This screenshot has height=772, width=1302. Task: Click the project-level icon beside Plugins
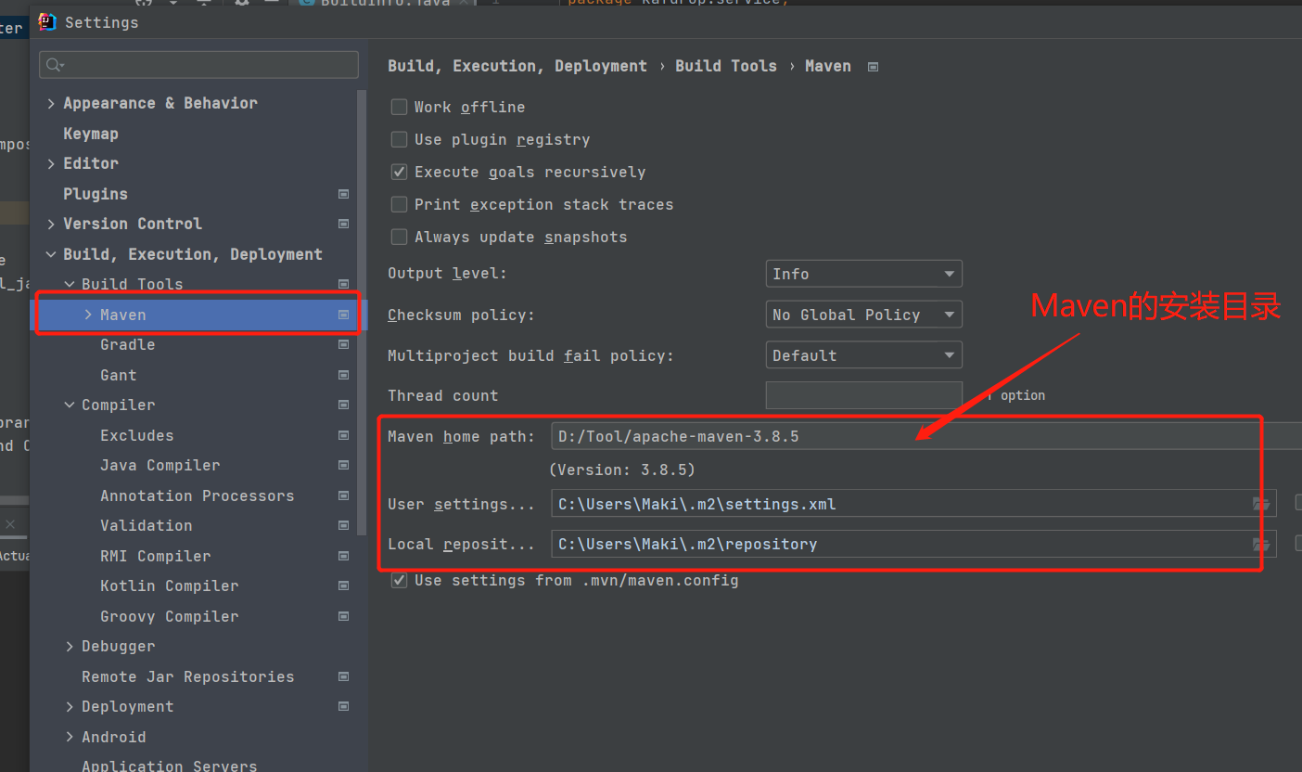coord(344,194)
